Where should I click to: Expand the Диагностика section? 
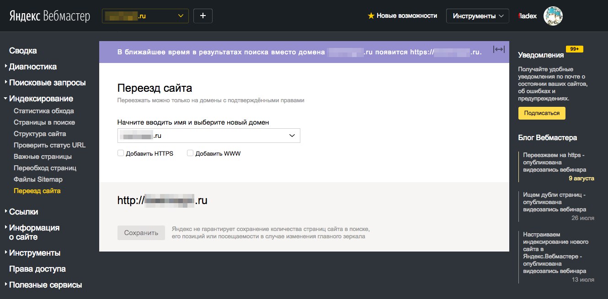tap(33, 67)
